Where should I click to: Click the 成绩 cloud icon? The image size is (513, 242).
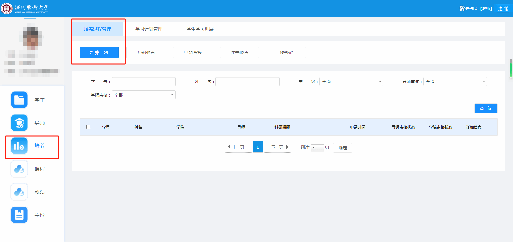pyautogui.click(x=19, y=192)
